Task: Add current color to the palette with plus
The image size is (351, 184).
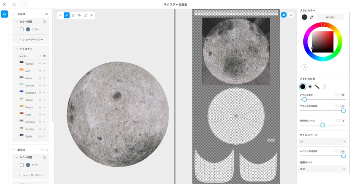Action: click(x=304, y=67)
